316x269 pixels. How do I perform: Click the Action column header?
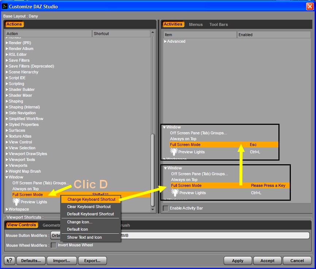click(49, 34)
